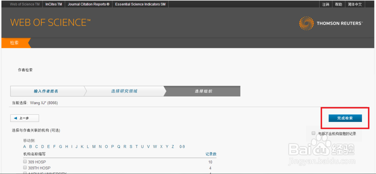Click record count 10 for 309 HOSP
The height and width of the screenshot is (174, 376).
(210, 162)
